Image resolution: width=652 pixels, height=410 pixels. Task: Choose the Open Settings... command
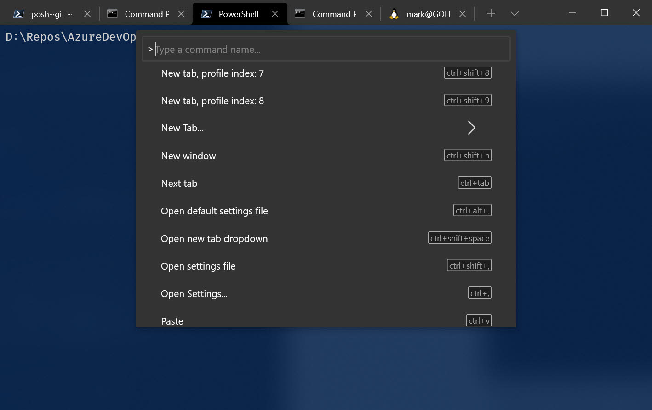point(326,293)
